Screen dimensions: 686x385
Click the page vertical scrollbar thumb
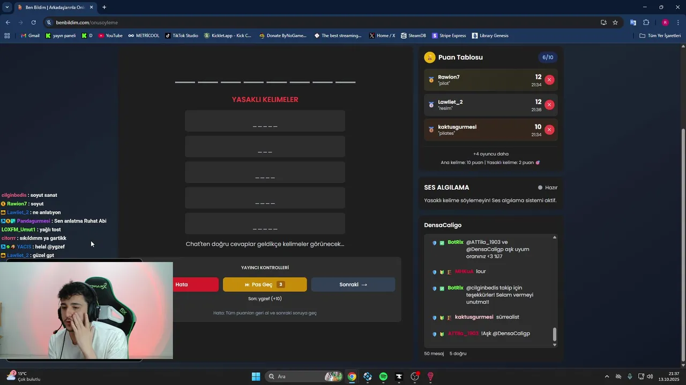(682, 245)
